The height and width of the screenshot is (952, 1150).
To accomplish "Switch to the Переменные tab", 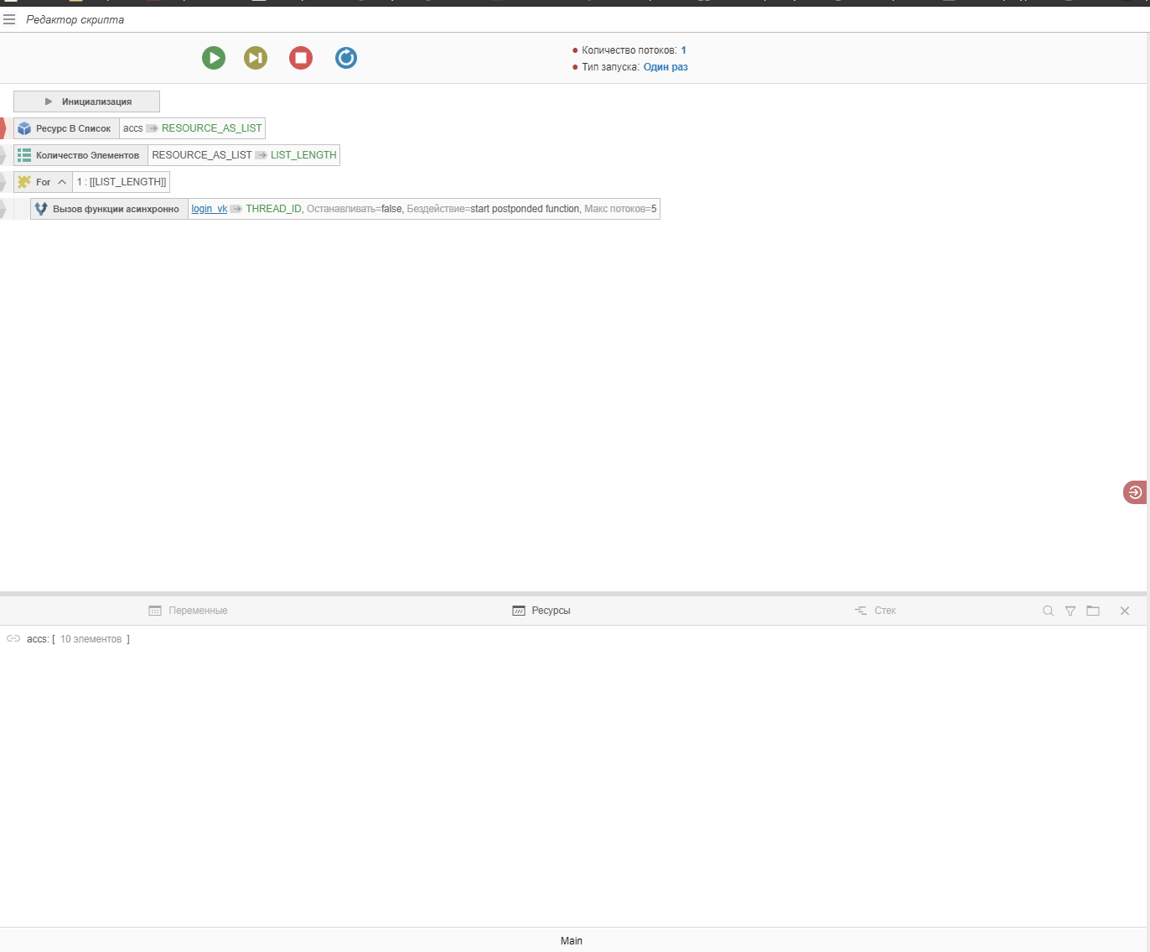I will coord(189,611).
